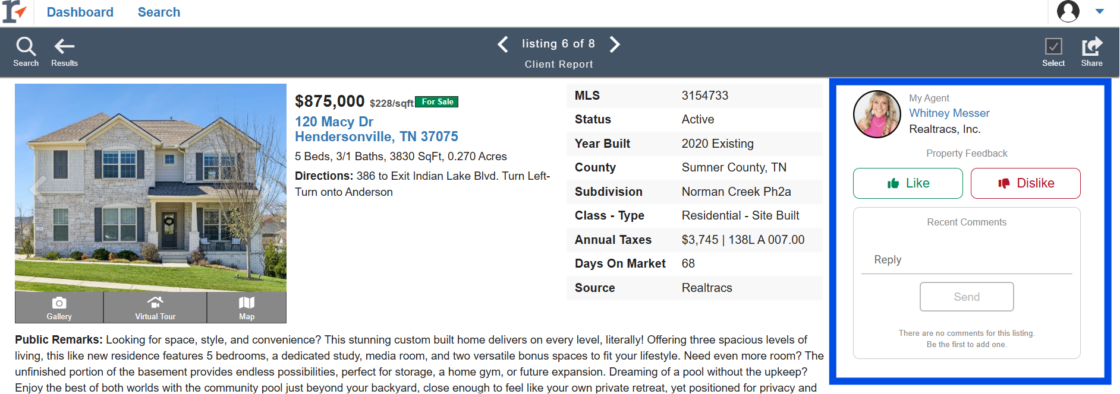Toggle the Select checkbox for listing
The height and width of the screenshot is (394, 1120).
[1053, 46]
